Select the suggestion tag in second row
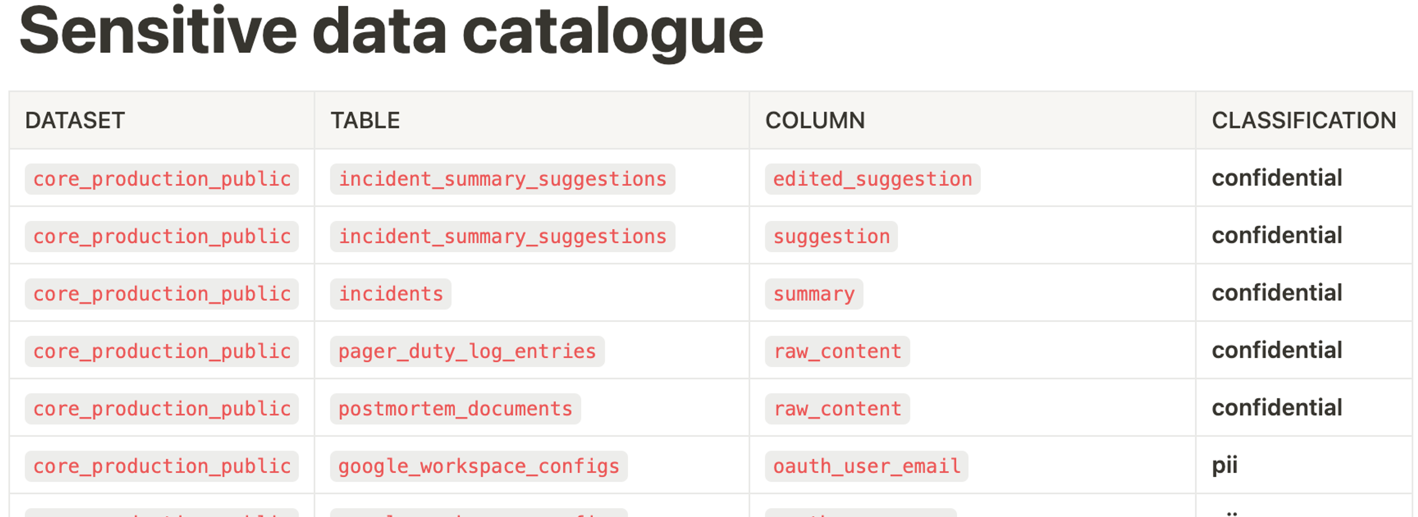Image resolution: width=1418 pixels, height=517 pixels. (831, 237)
